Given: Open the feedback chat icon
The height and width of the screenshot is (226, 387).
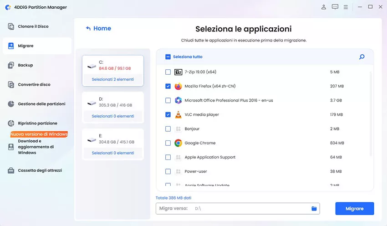Looking at the screenshot, I should point(335,7).
